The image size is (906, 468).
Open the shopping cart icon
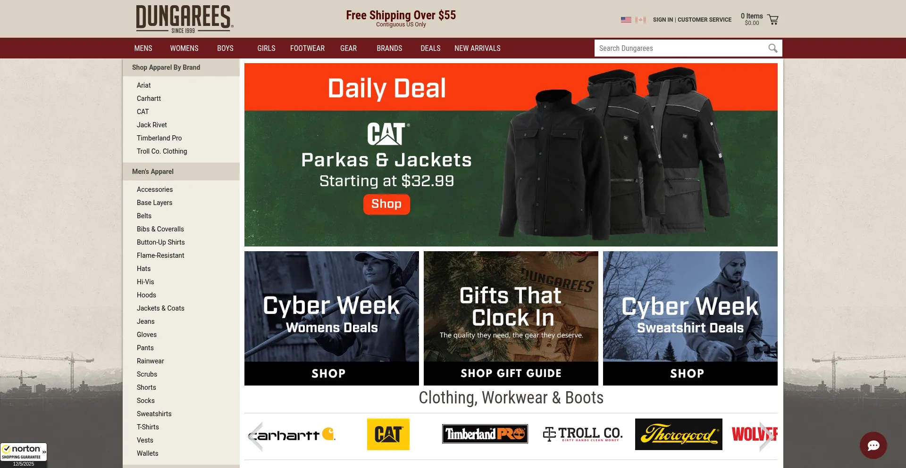773,19
